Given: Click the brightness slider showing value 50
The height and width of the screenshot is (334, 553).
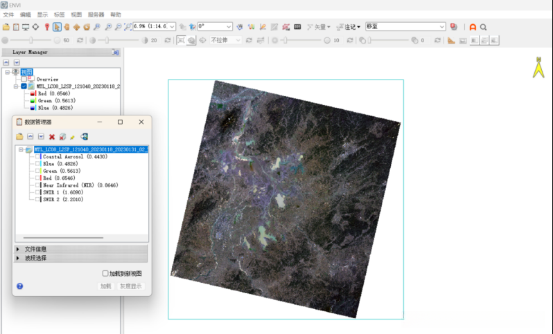Looking at the screenshot, I should click(x=31, y=40).
